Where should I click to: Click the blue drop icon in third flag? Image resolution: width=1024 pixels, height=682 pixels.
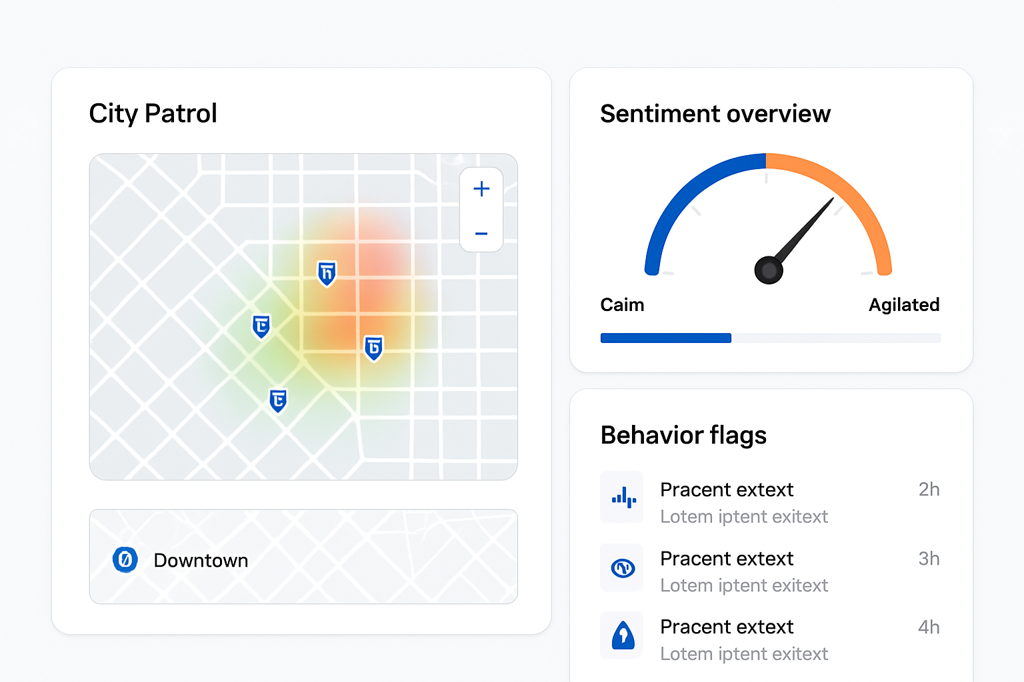623,635
